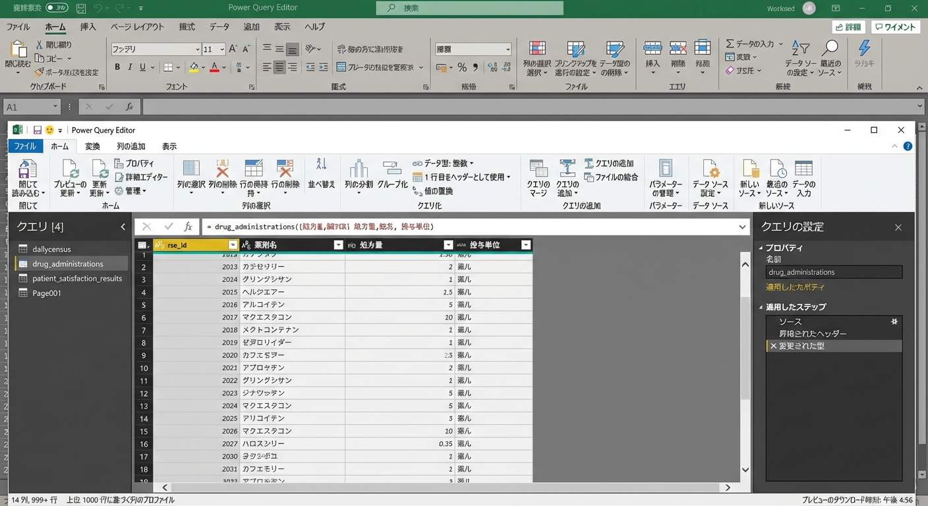This screenshot has height=506, width=928.
Task: Open the Excel number format dropdown
Action: (x=507, y=49)
